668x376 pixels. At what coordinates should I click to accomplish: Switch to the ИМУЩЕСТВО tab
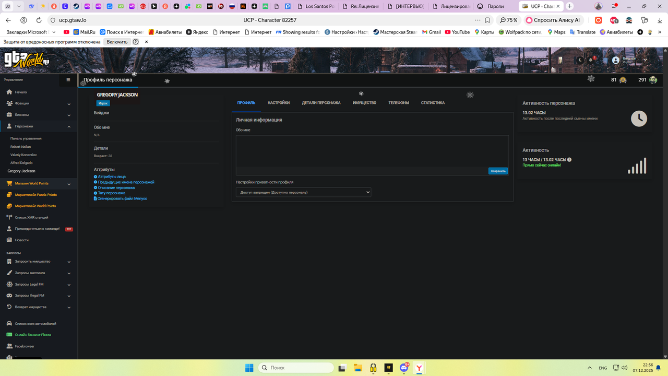[364, 103]
